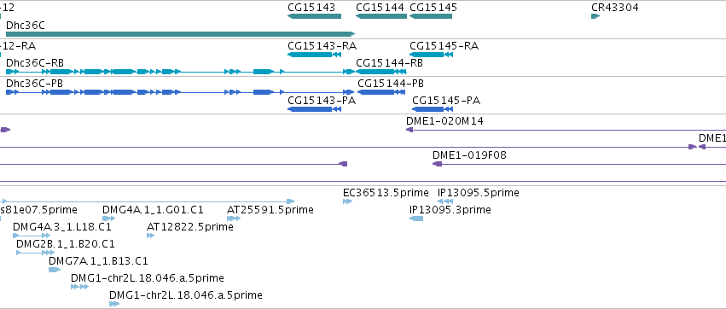726x309 pixels.
Task: Click the s81e07.5prime label text
Action: [x=38, y=210]
